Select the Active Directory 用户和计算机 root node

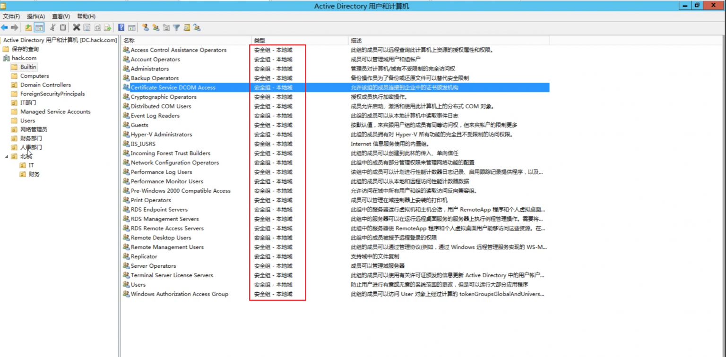click(60, 40)
